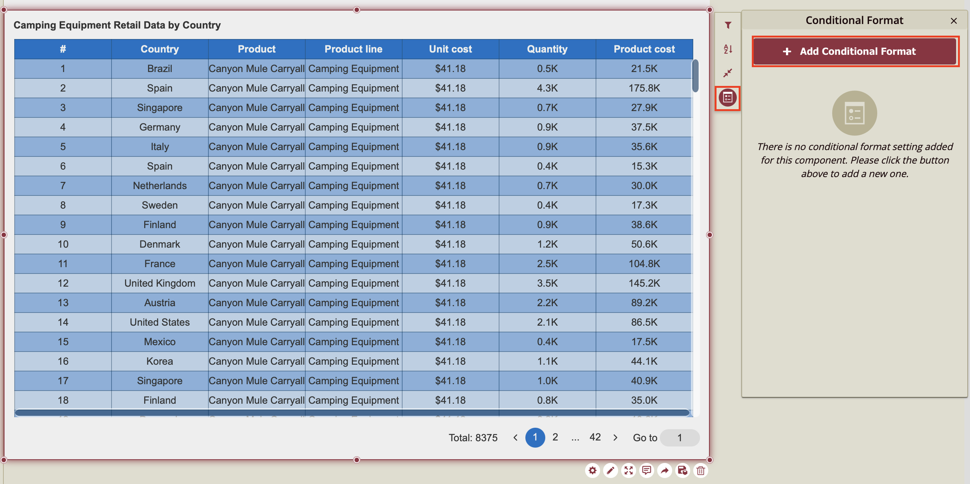The height and width of the screenshot is (484, 970).
Task: Click Add Conditional Format button
Action: click(855, 51)
